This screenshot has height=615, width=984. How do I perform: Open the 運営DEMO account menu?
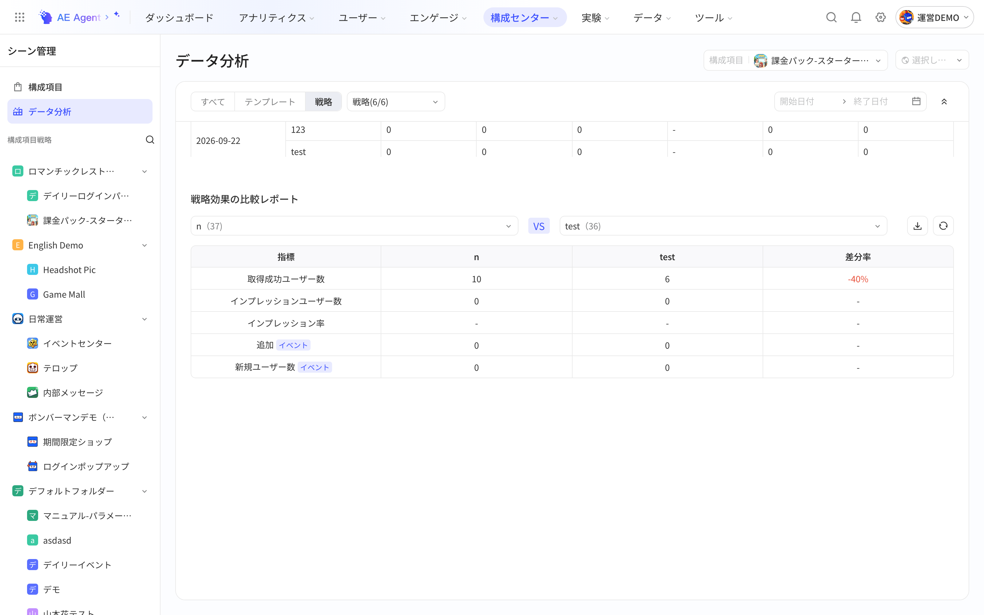934,18
